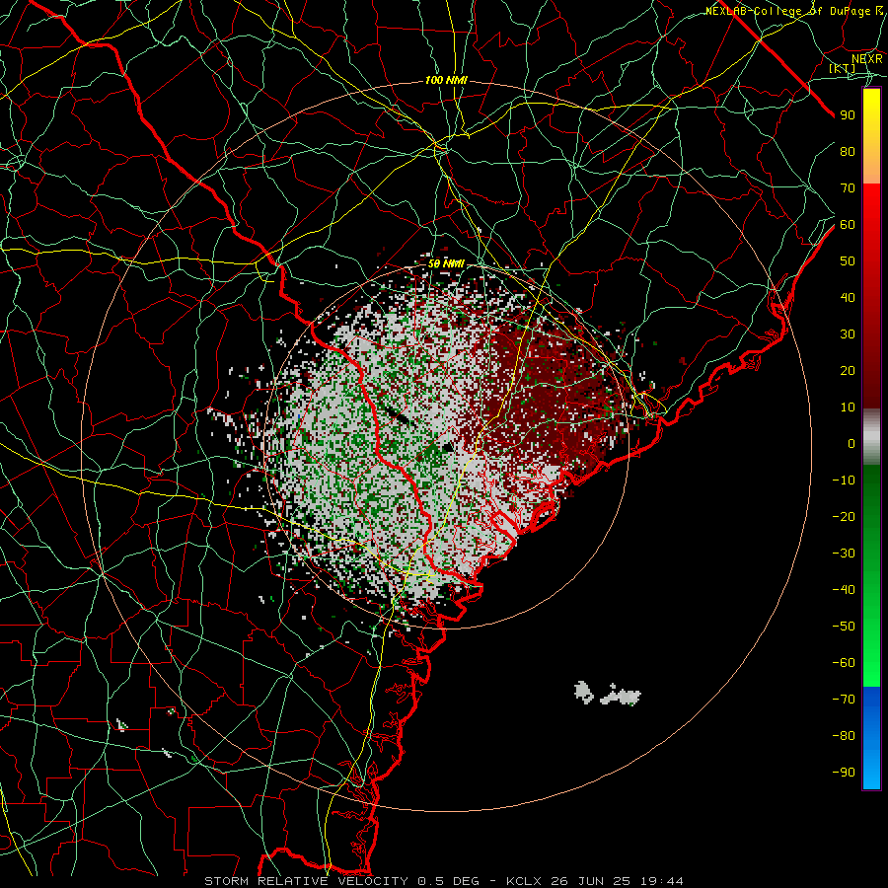
Task: Click the "100 NMI" range ring label
Action: point(446,81)
